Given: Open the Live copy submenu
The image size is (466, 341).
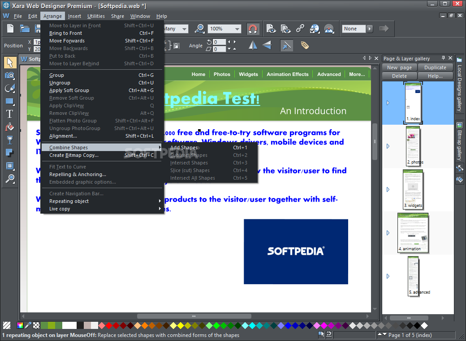Looking at the screenshot, I should pos(102,209).
